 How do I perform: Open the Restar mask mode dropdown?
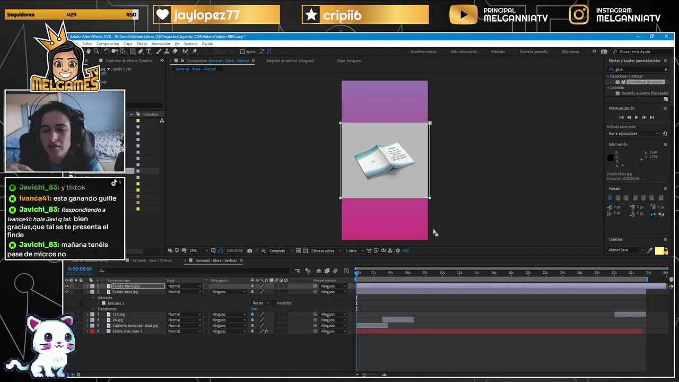(x=261, y=303)
